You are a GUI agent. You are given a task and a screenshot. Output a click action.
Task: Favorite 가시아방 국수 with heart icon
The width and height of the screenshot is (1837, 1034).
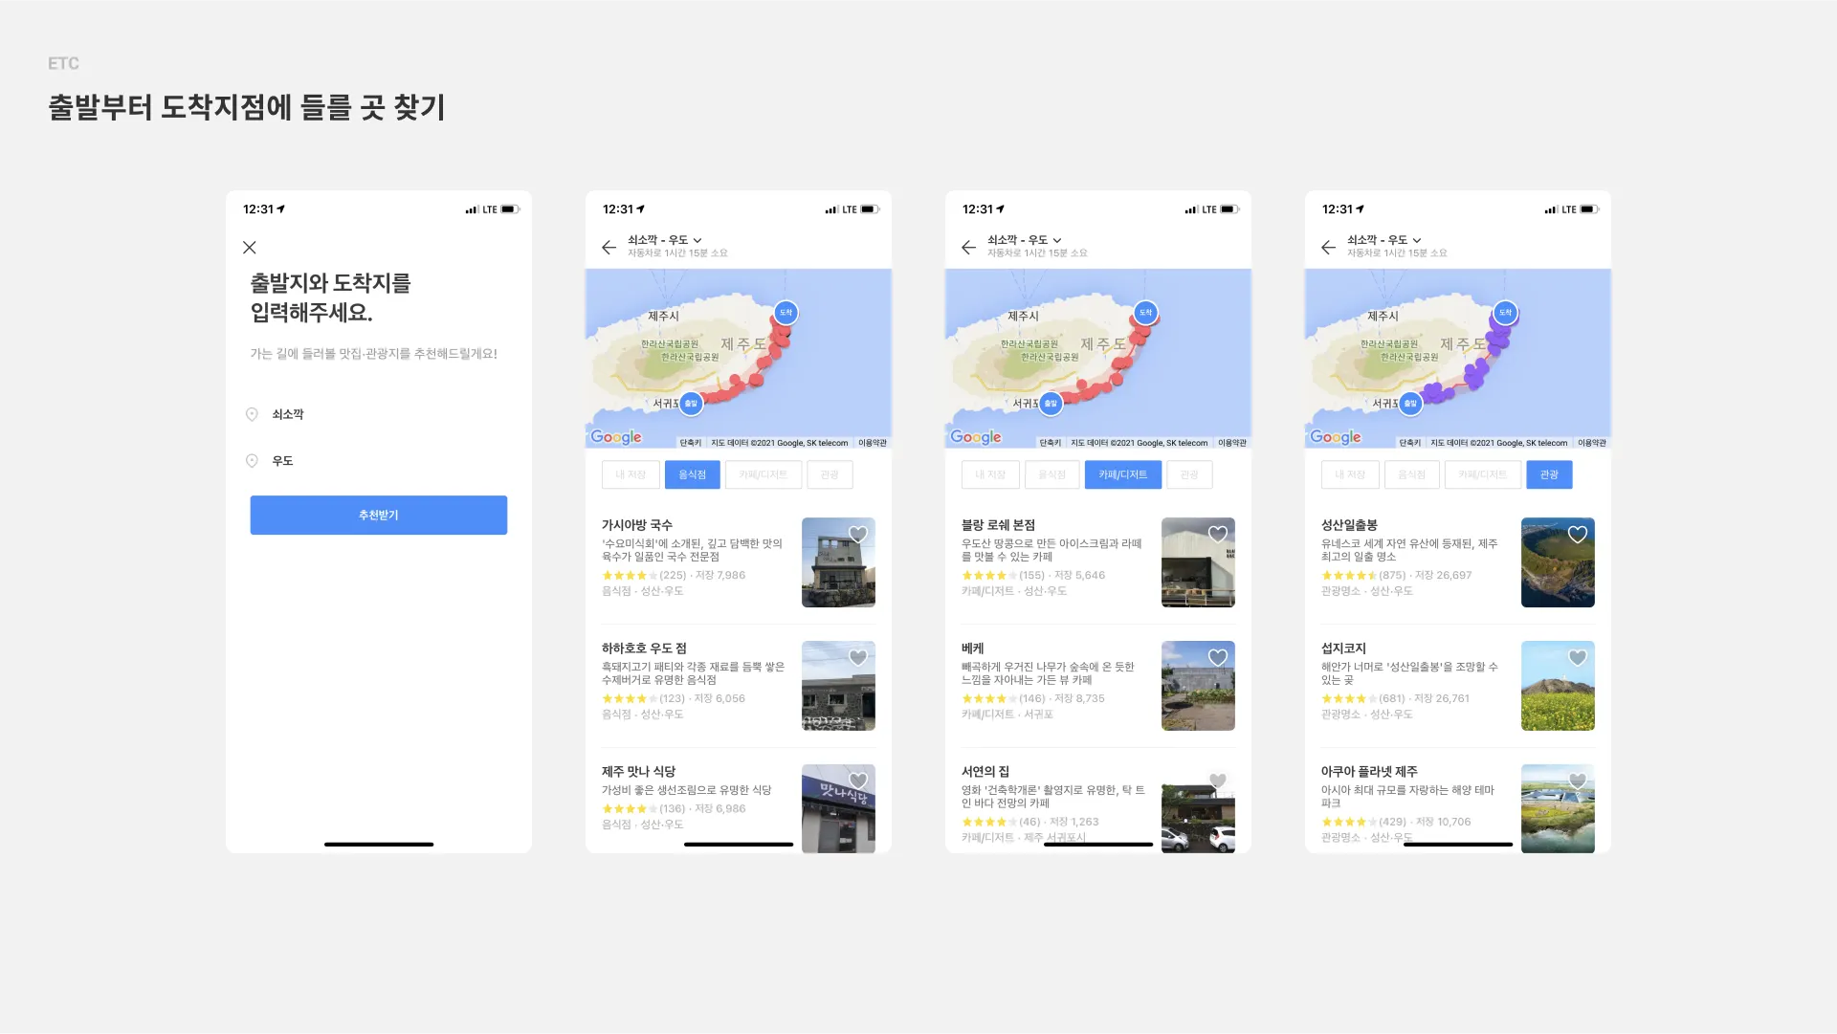(858, 535)
